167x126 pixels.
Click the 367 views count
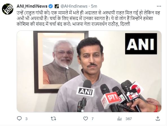tap(129, 119)
